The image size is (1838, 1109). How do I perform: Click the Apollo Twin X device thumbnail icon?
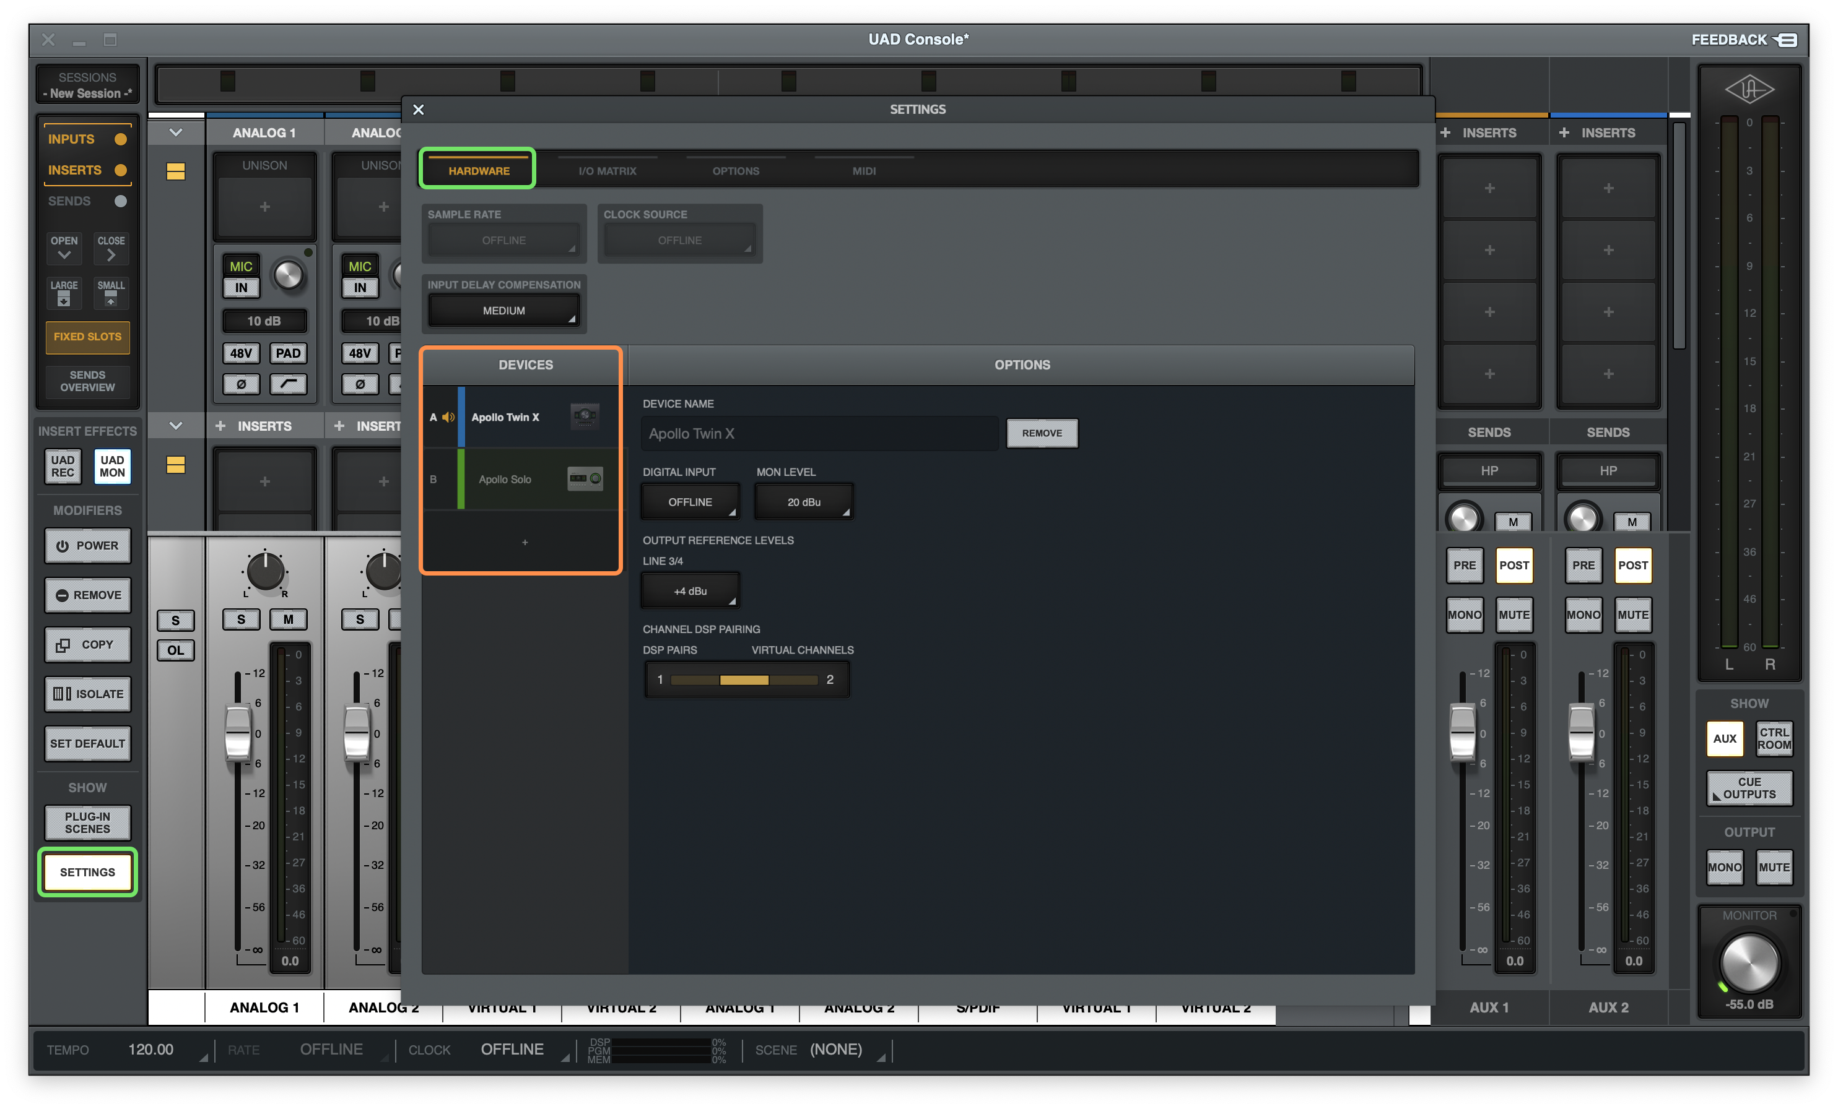(585, 416)
